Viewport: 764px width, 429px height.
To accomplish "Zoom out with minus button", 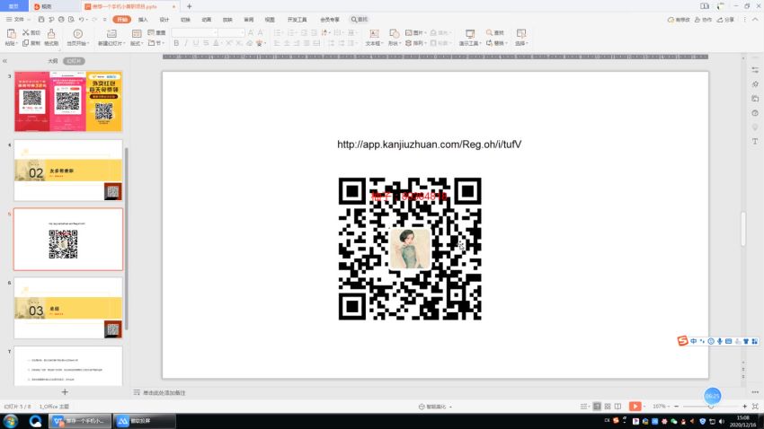I will [x=676, y=407].
